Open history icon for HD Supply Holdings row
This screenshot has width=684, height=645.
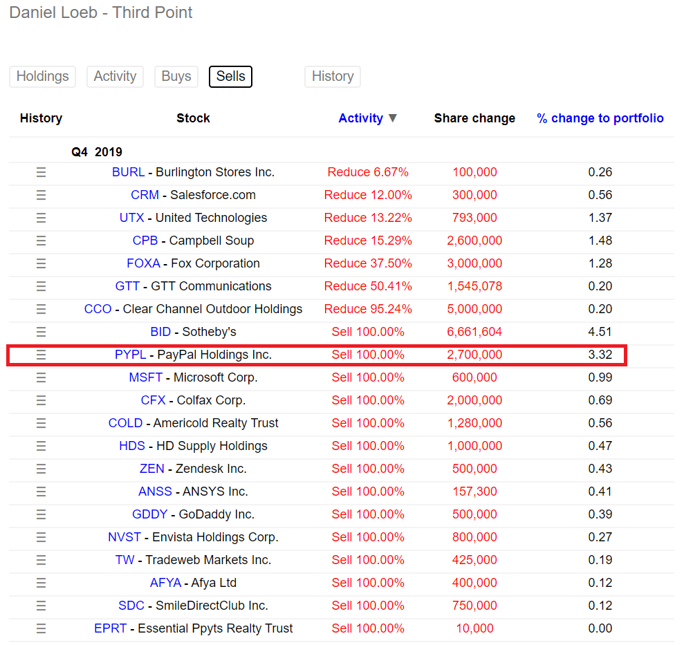41,446
